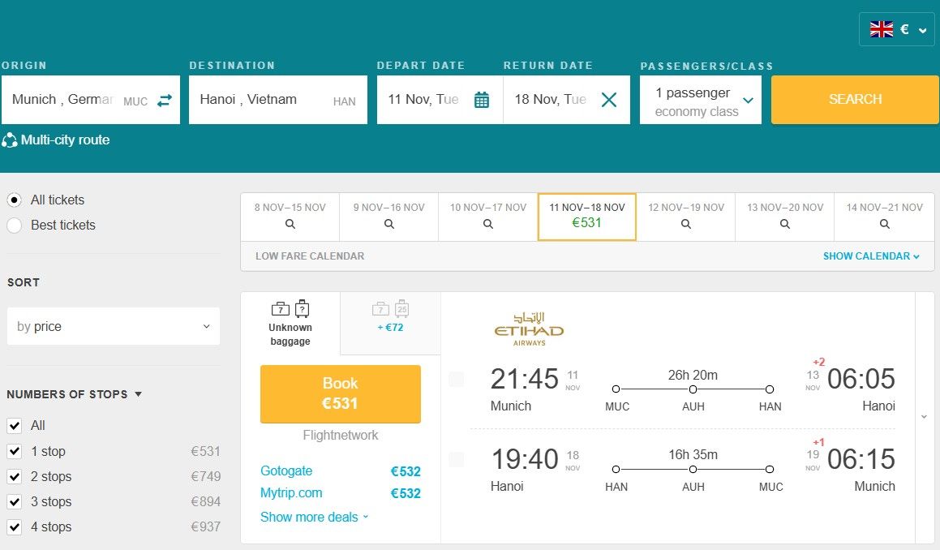This screenshot has height=550, width=940.
Task: Click the SEARCH button
Action: click(x=855, y=100)
